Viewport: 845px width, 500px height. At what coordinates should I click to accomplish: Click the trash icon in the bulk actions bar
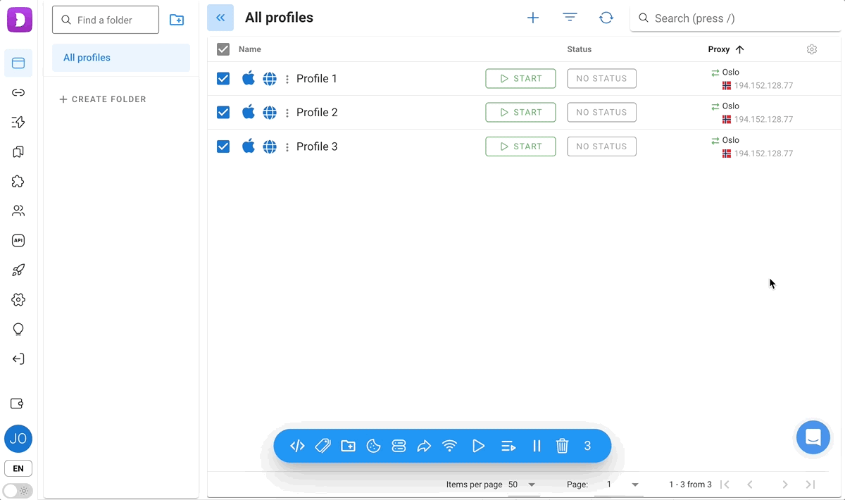click(x=562, y=446)
